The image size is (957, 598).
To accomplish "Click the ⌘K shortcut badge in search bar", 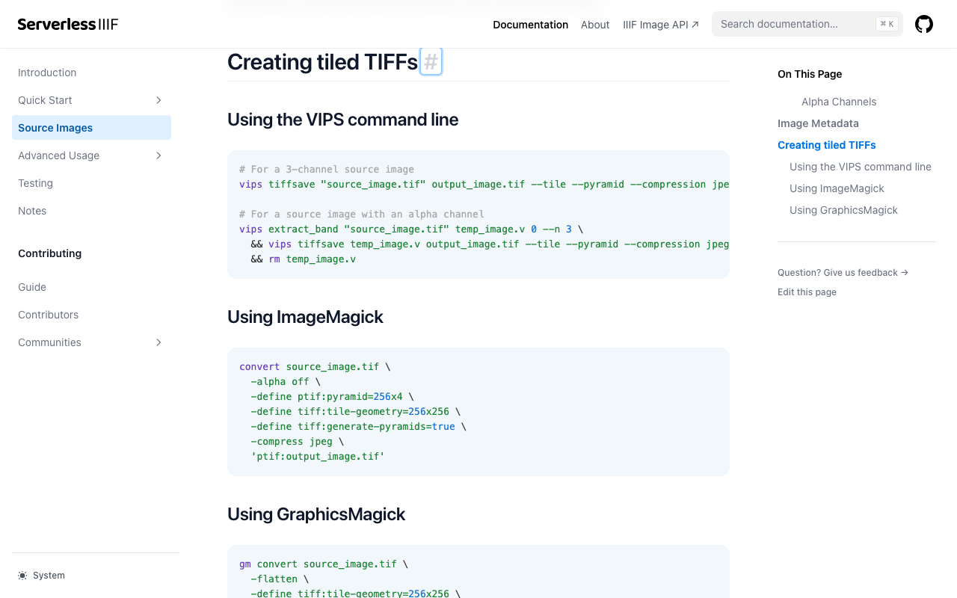I will tap(887, 24).
